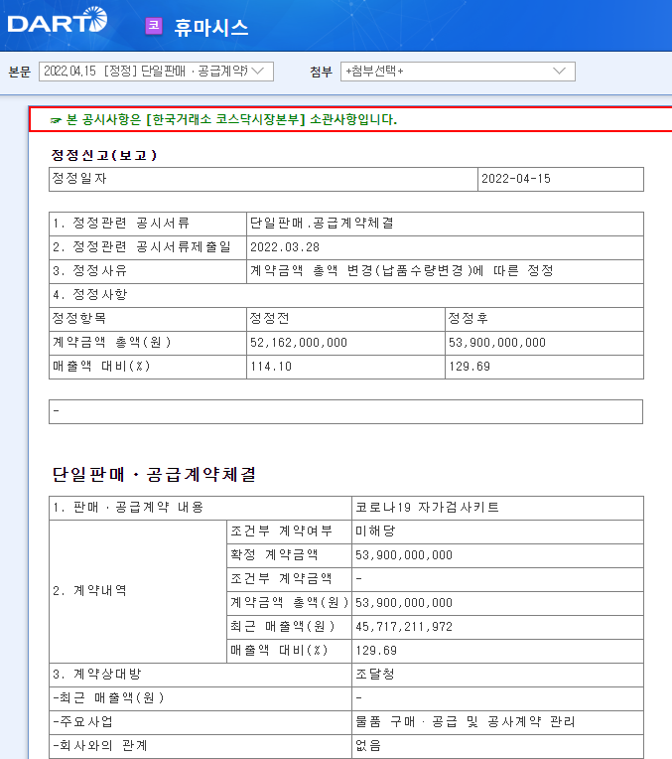
Task: Click the 정정신고(보고) heading
Action: (x=104, y=155)
